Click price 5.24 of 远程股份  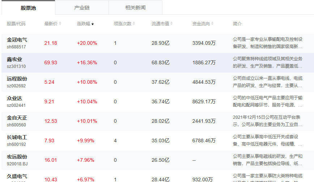[x=49, y=82]
